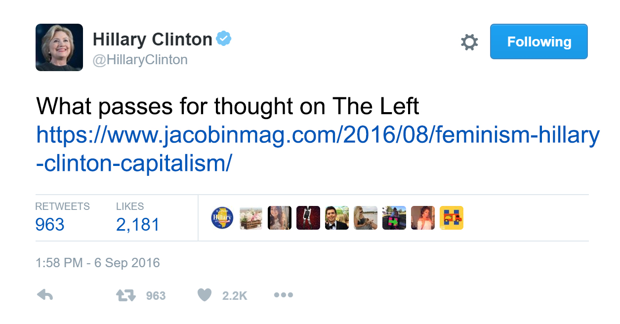The height and width of the screenshot is (324, 620).
Task: Open Hillary Clinton's profile picture
Action: [x=59, y=47]
